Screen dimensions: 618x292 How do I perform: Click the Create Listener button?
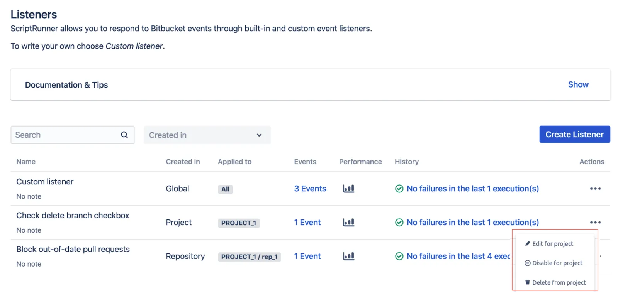(574, 134)
